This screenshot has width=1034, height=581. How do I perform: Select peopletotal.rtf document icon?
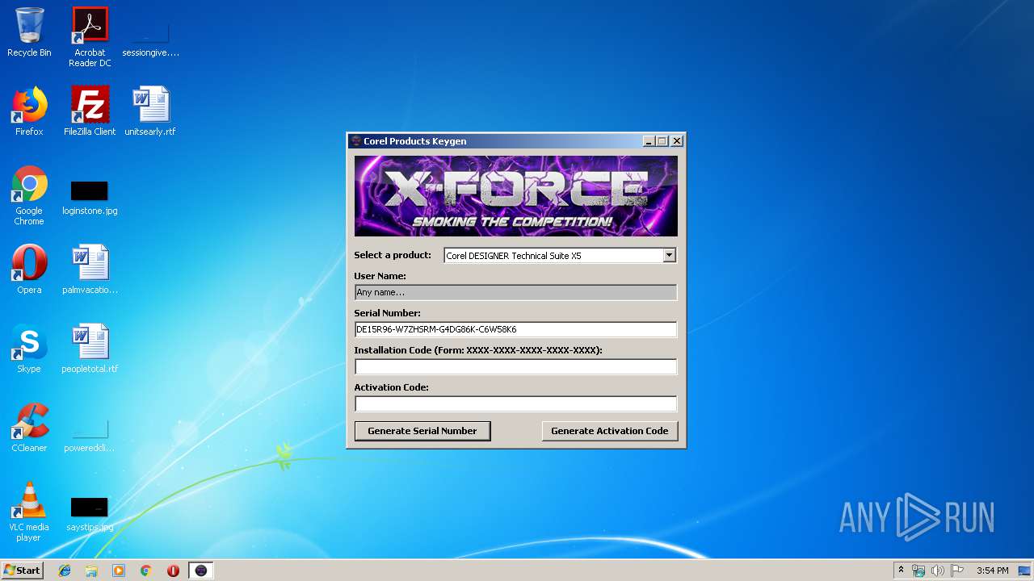(x=90, y=349)
